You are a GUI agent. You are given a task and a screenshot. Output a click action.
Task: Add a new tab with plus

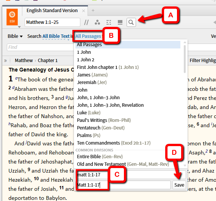(x=93, y=11)
